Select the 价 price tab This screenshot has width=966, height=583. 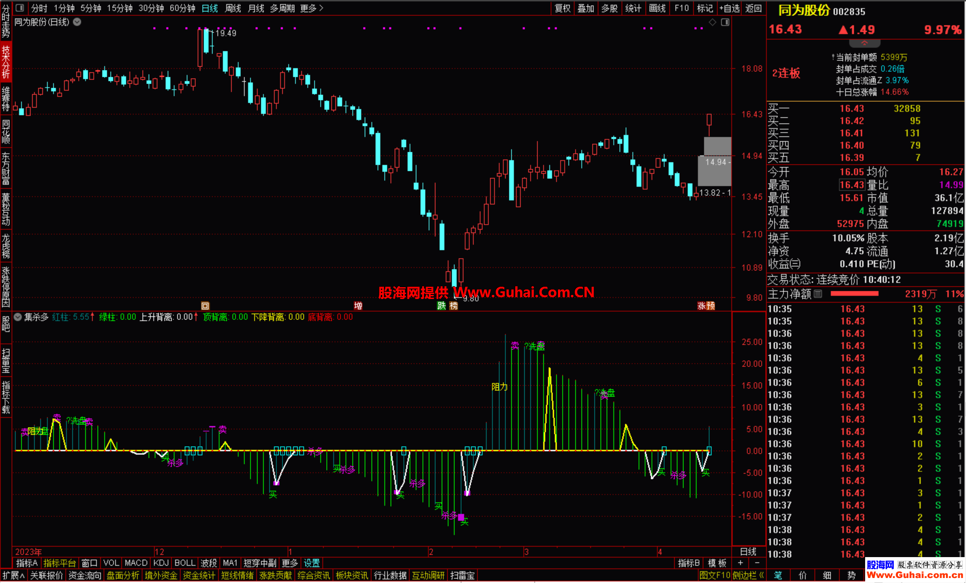coord(803,576)
